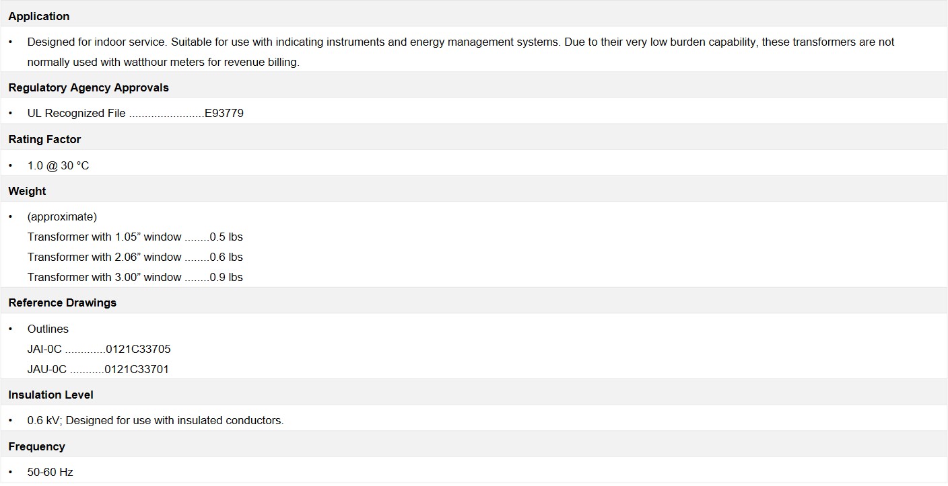Click the watthour meters revenue billing sentence
The height and width of the screenshot is (486, 948).
(163, 62)
